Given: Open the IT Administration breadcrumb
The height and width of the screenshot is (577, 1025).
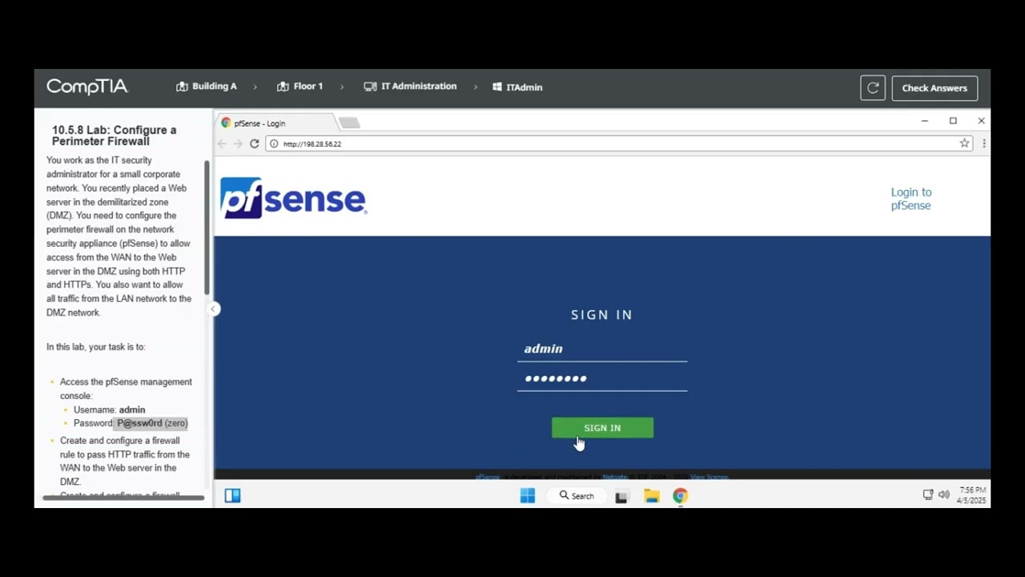Looking at the screenshot, I should click(410, 87).
